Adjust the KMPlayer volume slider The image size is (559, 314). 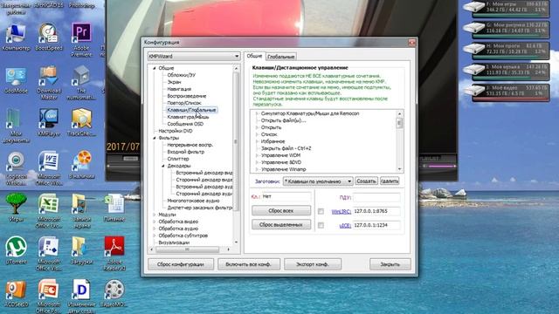[441, 166]
